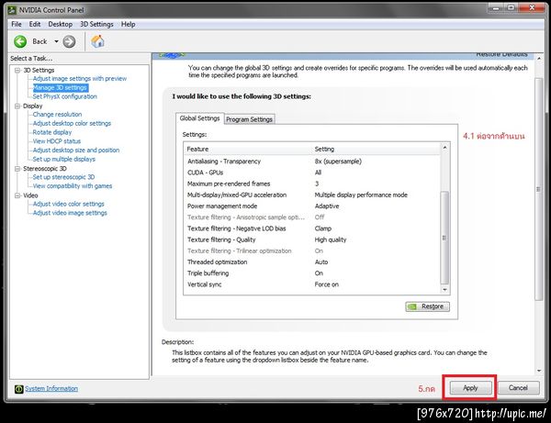
Task: Open the Help menu
Action: click(129, 24)
